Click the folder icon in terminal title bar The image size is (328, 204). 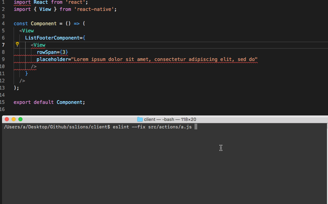pos(140,119)
